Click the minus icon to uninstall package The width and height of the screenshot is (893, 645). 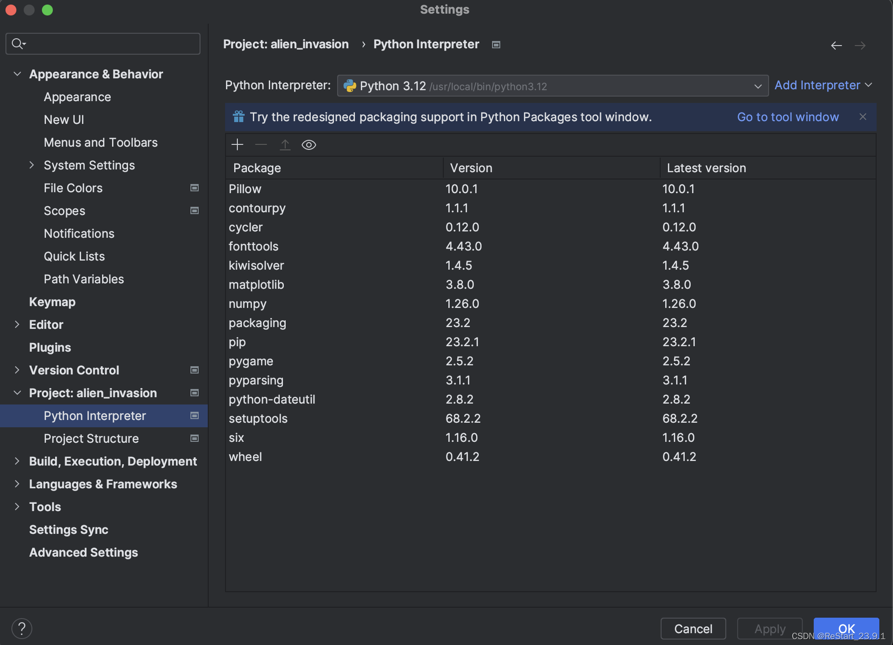[x=261, y=145]
